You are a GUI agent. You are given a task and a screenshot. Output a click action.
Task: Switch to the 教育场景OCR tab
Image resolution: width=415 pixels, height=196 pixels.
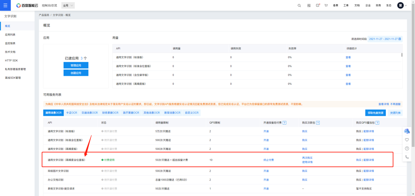point(172,113)
